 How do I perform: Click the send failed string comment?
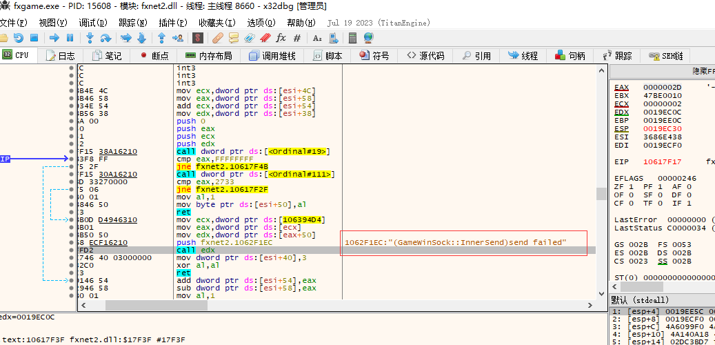coord(456,242)
